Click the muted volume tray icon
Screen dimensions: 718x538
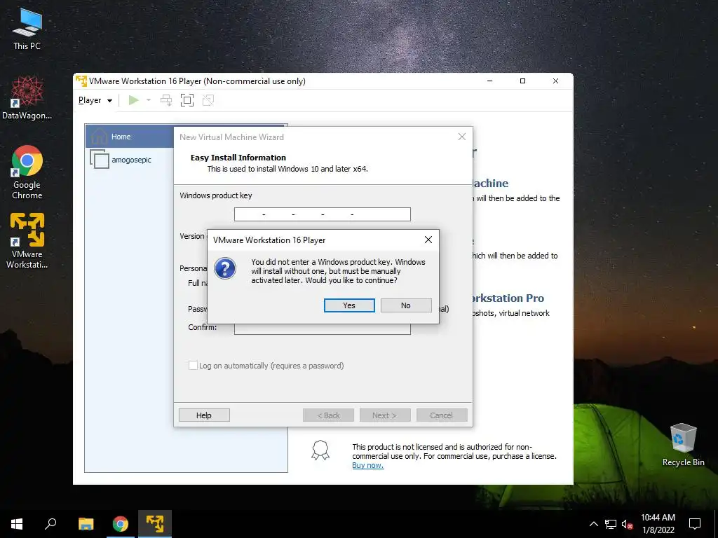(627, 524)
